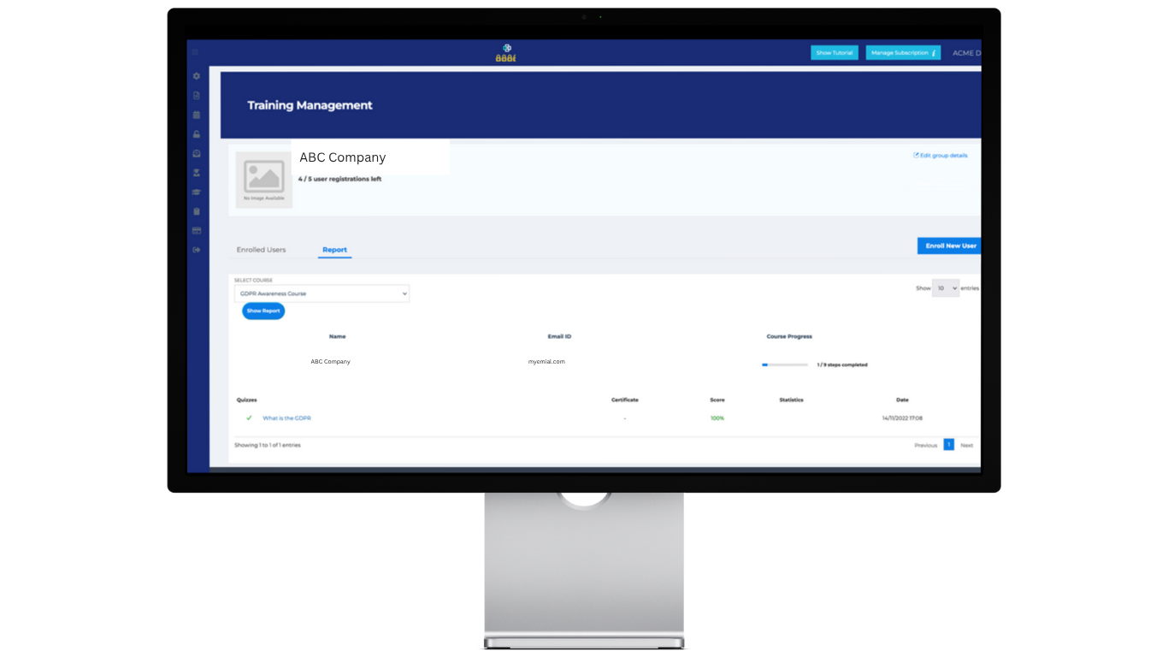The width and height of the screenshot is (1168, 657).
Task: Select the clock icon in the sidebar
Action: (x=196, y=153)
